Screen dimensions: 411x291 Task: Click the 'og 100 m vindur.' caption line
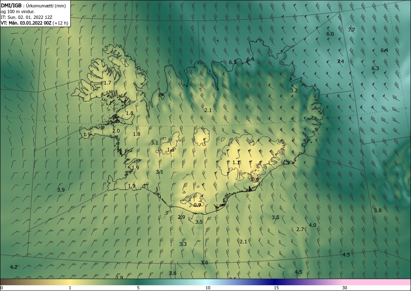[18, 11]
